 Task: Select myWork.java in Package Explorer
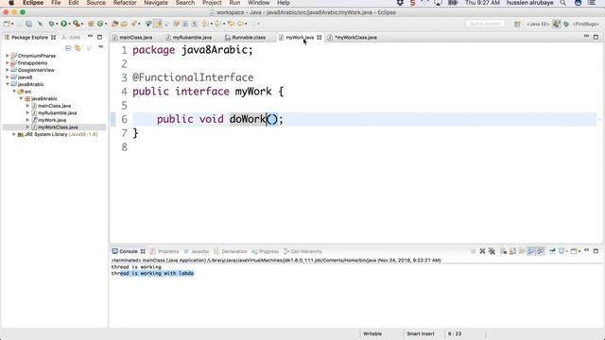tap(52, 120)
